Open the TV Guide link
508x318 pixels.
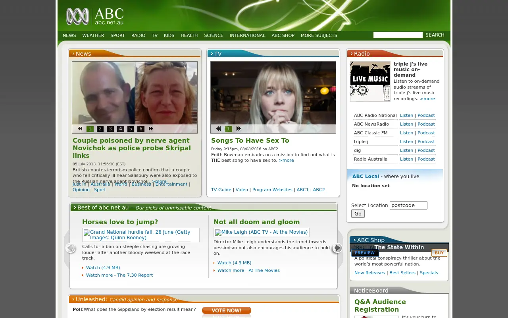[221, 190]
